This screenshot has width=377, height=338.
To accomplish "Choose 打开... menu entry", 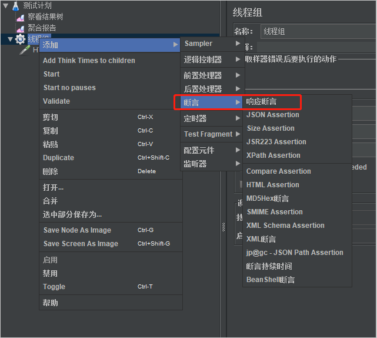I will 111,187.
